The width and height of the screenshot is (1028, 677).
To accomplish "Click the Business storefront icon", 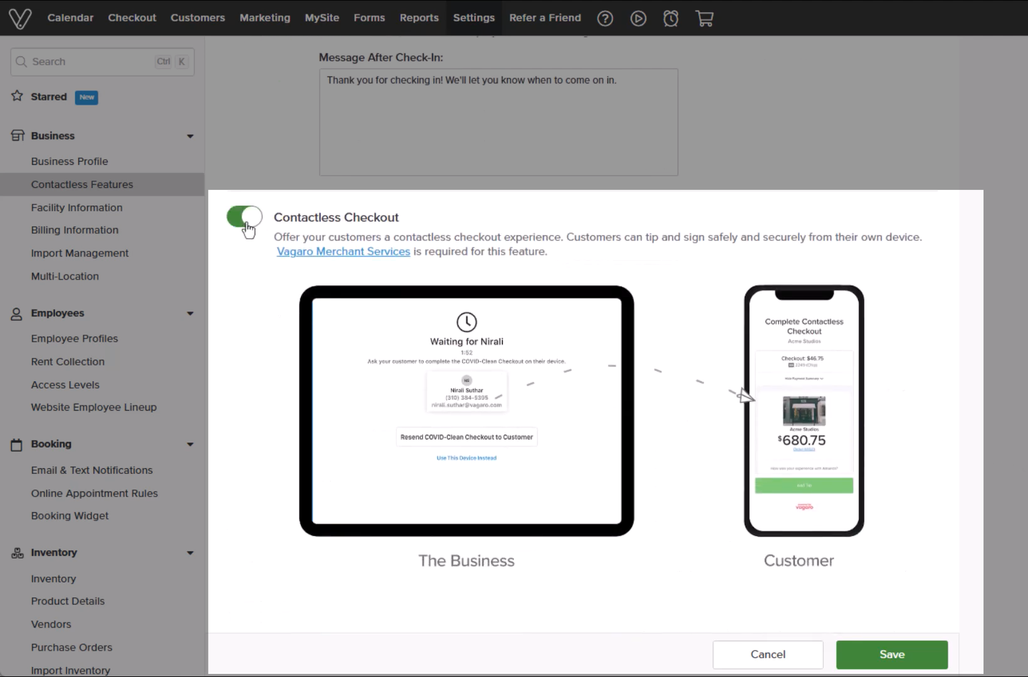I will coord(18,135).
